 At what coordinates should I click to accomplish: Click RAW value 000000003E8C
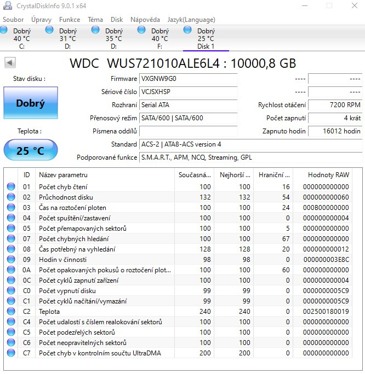[x=326, y=260]
